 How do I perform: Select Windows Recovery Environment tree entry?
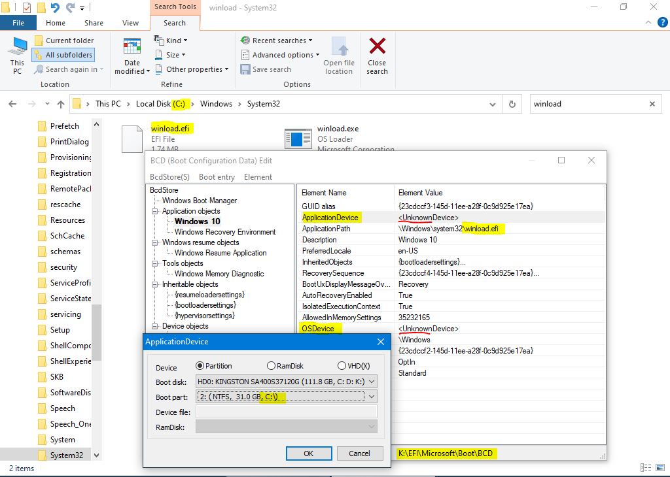[225, 232]
